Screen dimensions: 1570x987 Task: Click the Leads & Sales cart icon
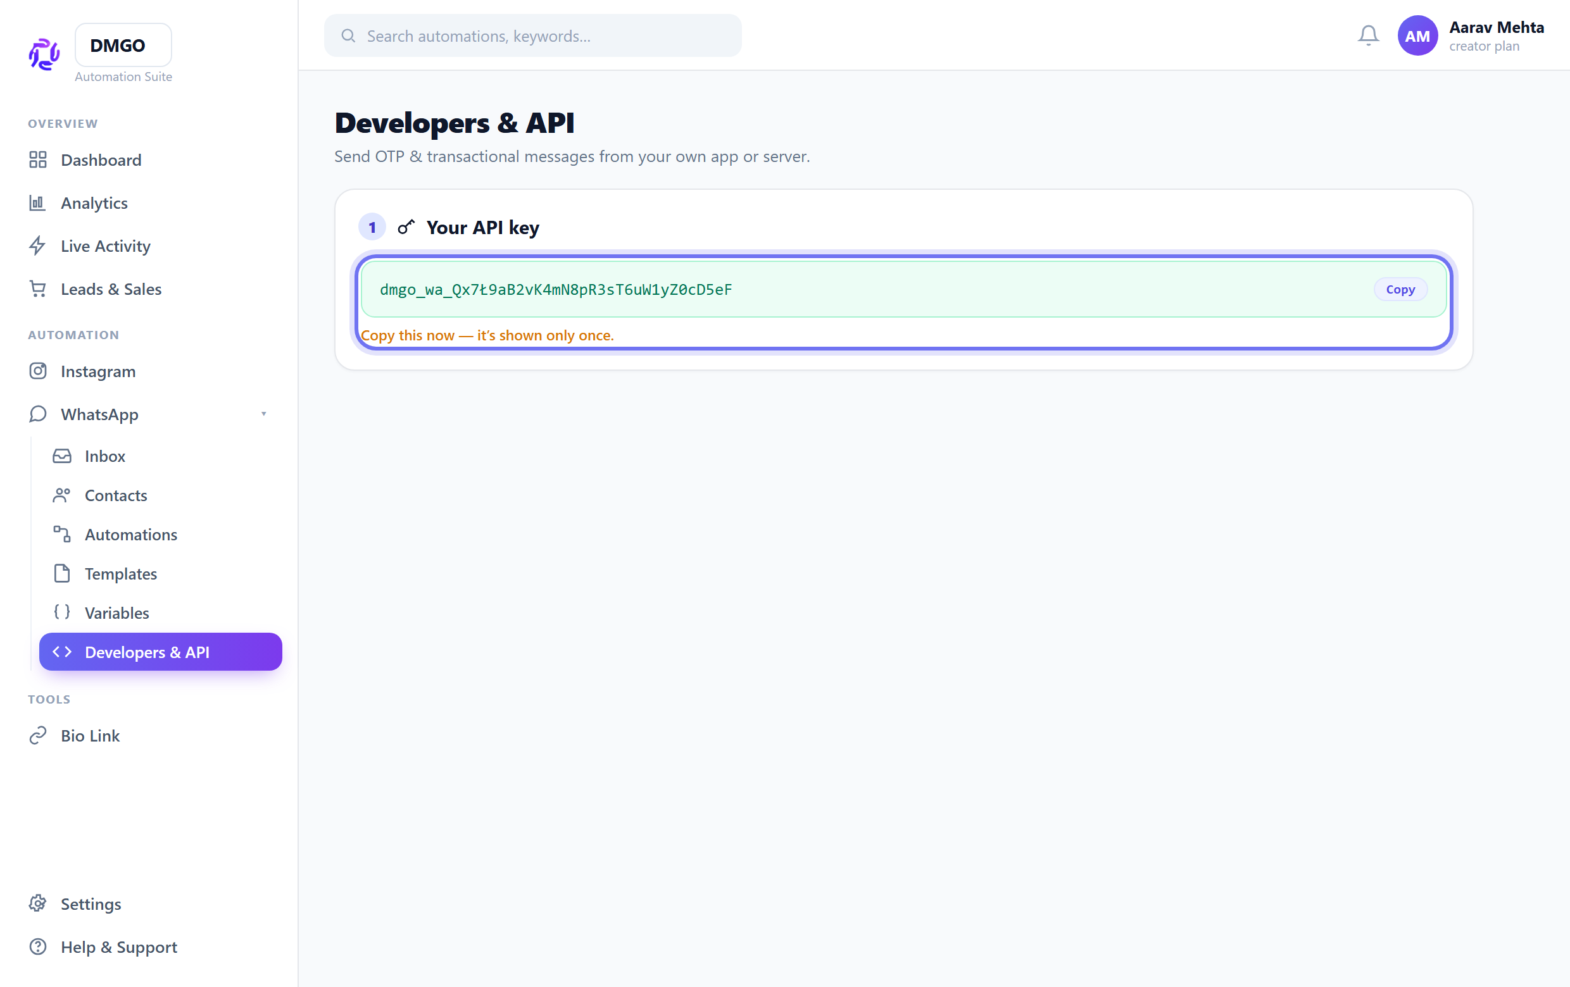38,289
